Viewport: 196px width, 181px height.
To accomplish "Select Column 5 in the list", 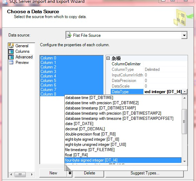I will coord(71,81).
